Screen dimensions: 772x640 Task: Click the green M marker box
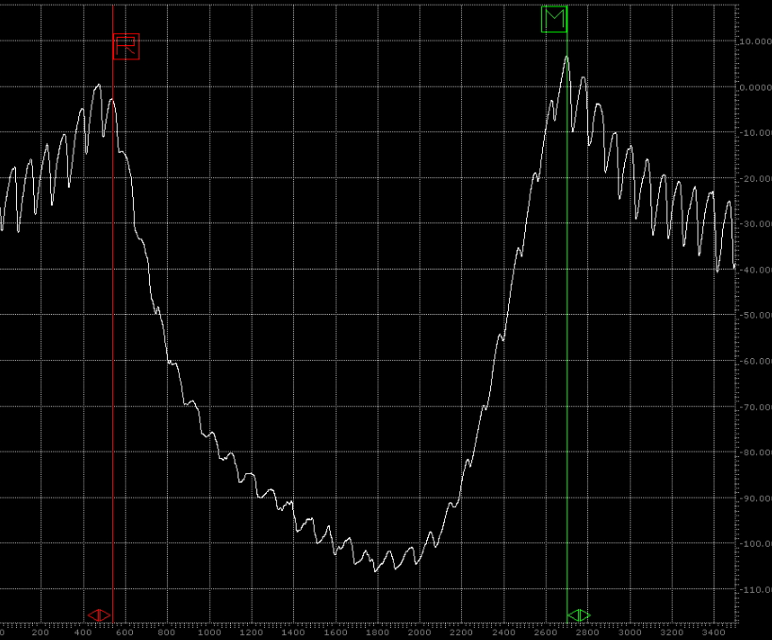[554, 19]
